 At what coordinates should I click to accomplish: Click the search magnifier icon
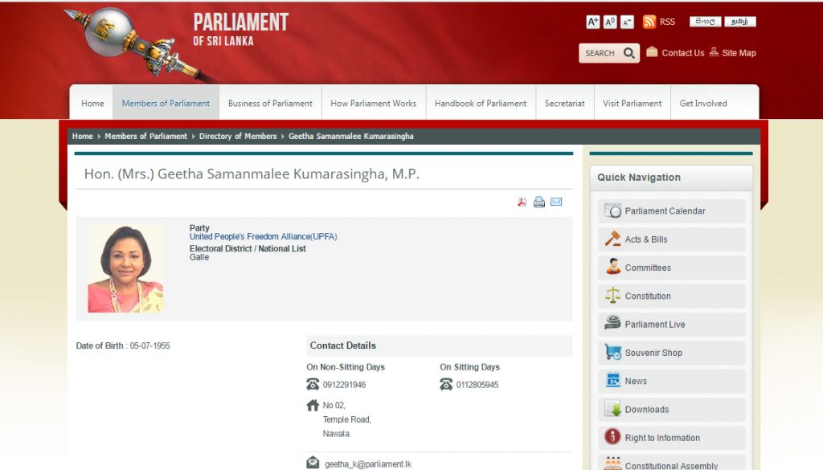point(629,53)
